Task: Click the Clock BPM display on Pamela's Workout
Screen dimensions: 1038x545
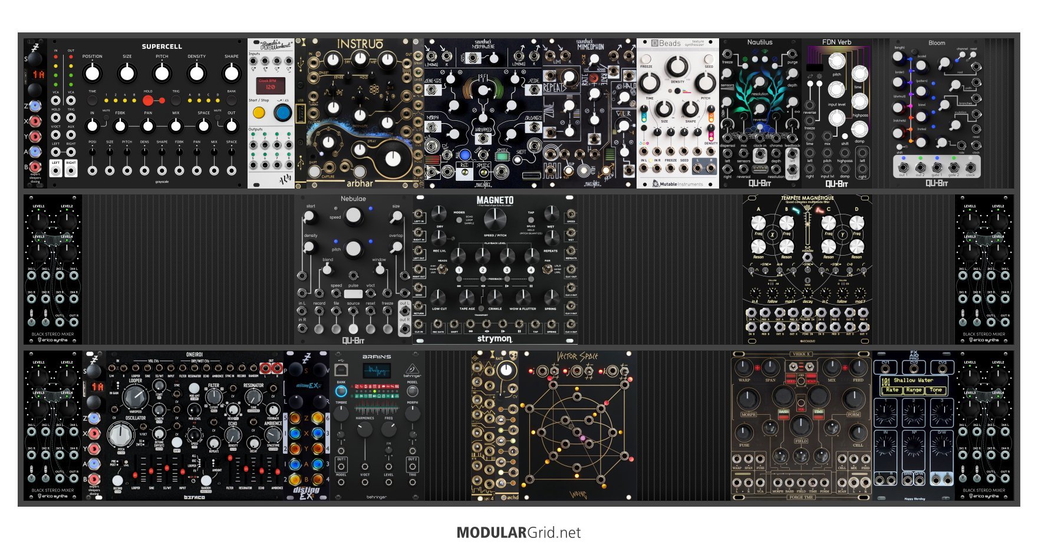Action: [271, 85]
